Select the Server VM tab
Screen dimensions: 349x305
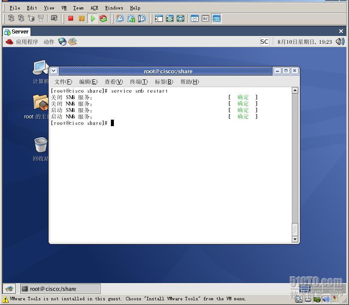(17, 32)
